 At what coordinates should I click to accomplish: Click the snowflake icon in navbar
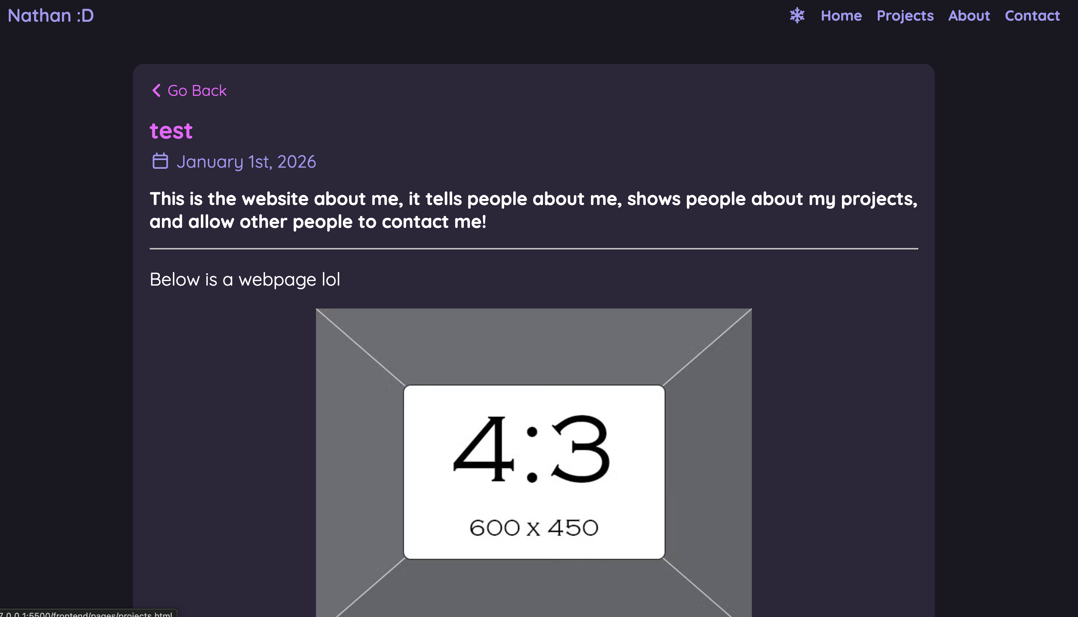(x=797, y=16)
